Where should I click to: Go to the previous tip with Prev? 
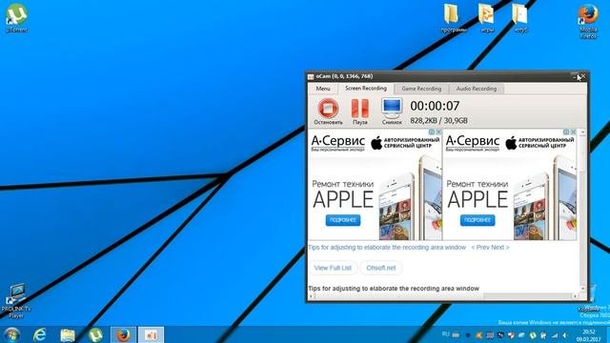[x=480, y=248]
